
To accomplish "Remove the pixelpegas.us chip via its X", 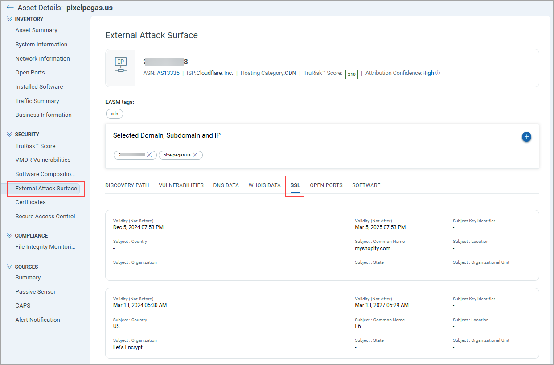I will click(195, 155).
